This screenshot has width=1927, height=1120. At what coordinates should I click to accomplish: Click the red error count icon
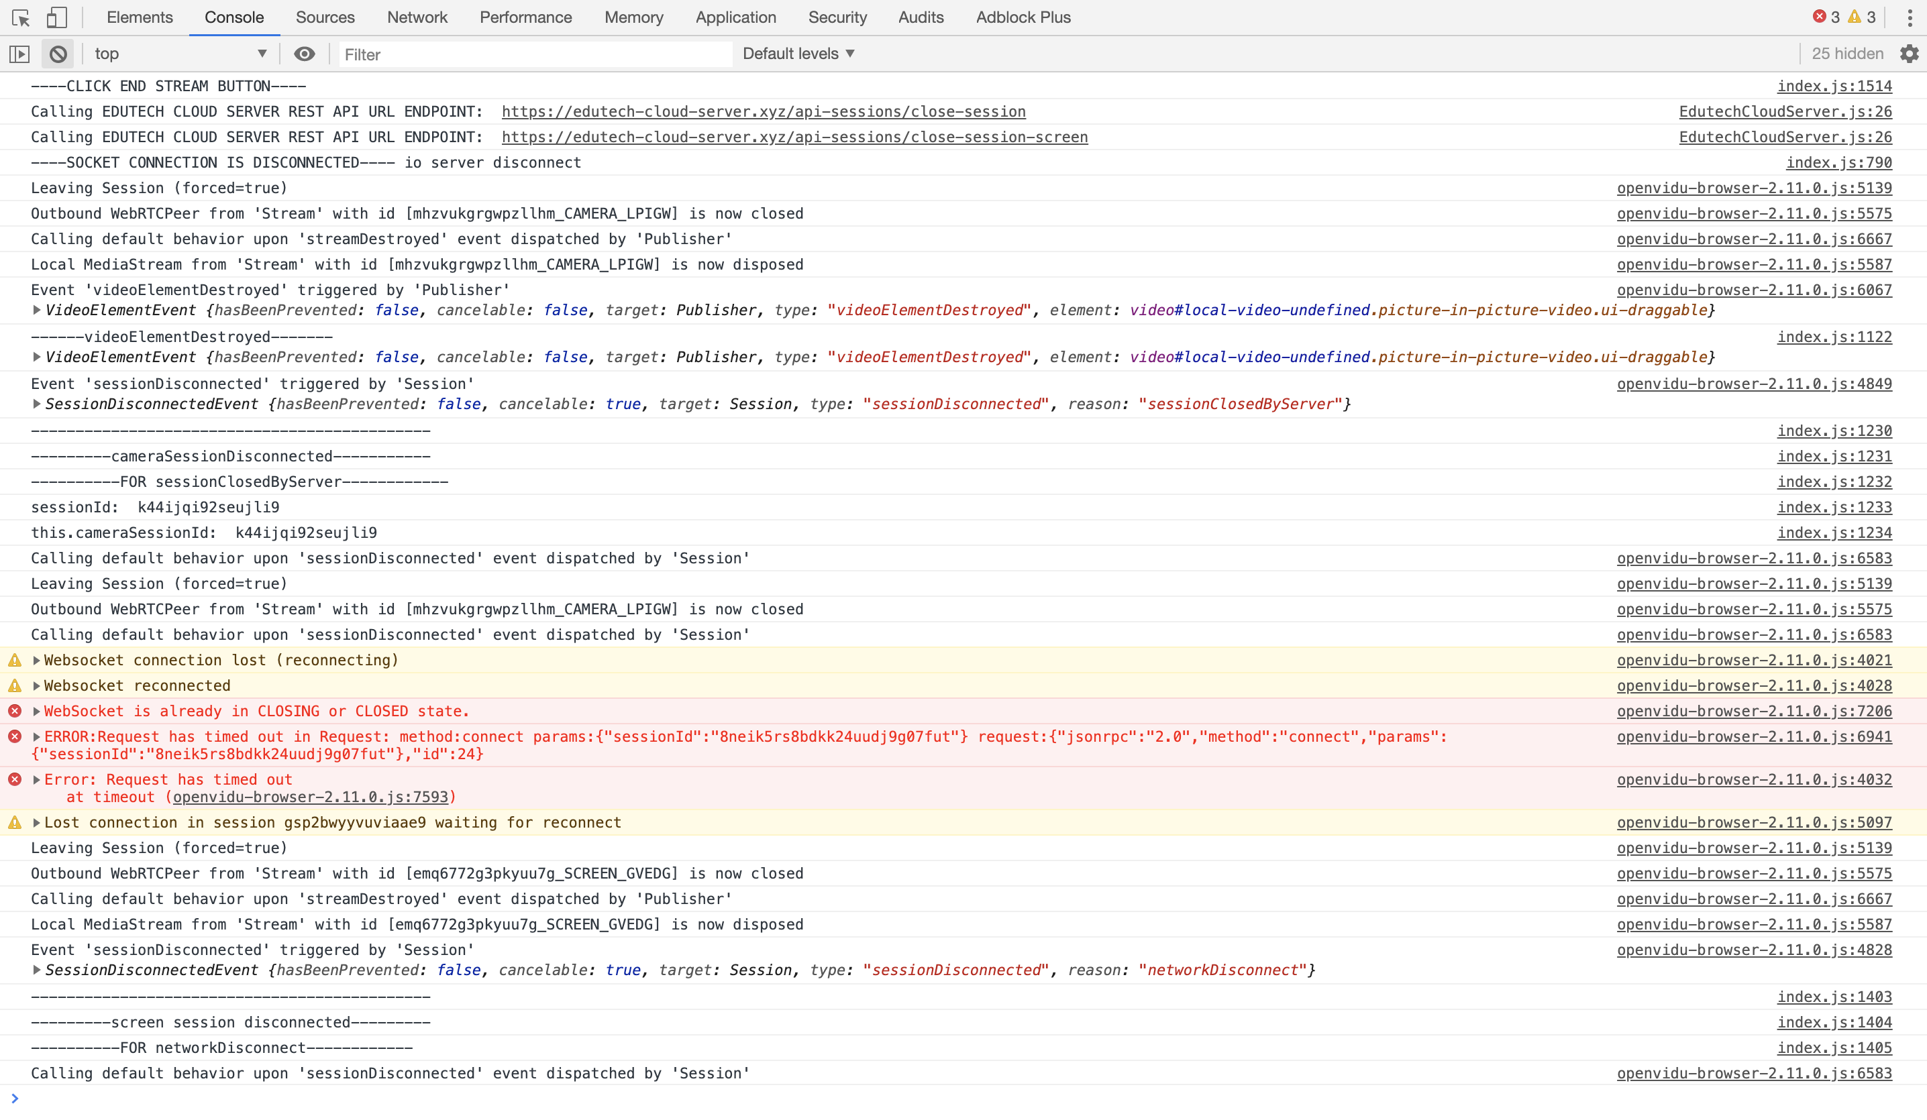pos(1819,17)
